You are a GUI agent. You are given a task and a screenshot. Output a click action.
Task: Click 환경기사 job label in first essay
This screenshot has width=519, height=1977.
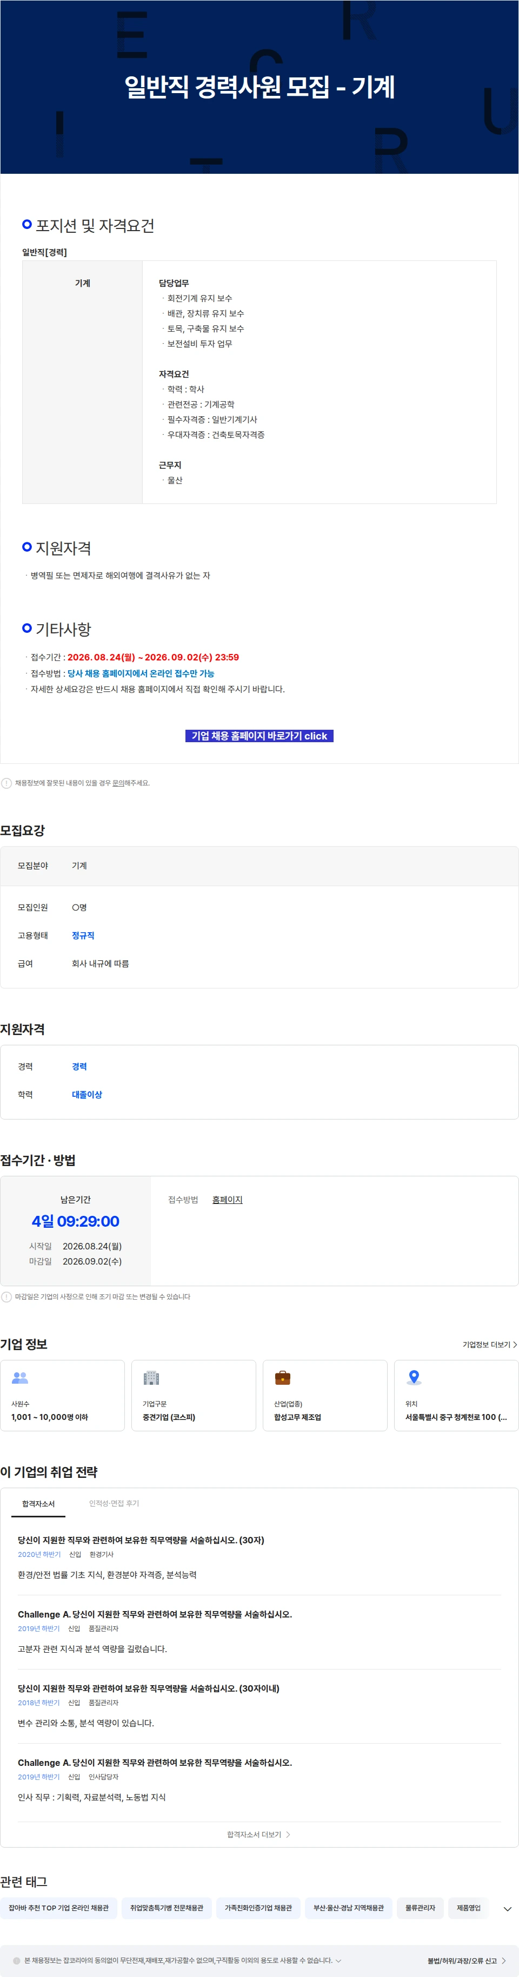point(101,1554)
